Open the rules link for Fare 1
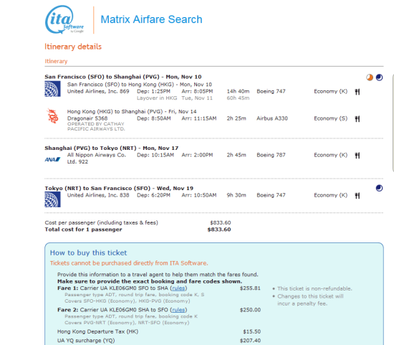This screenshot has height=345, width=394. pyautogui.click(x=178, y=288)
